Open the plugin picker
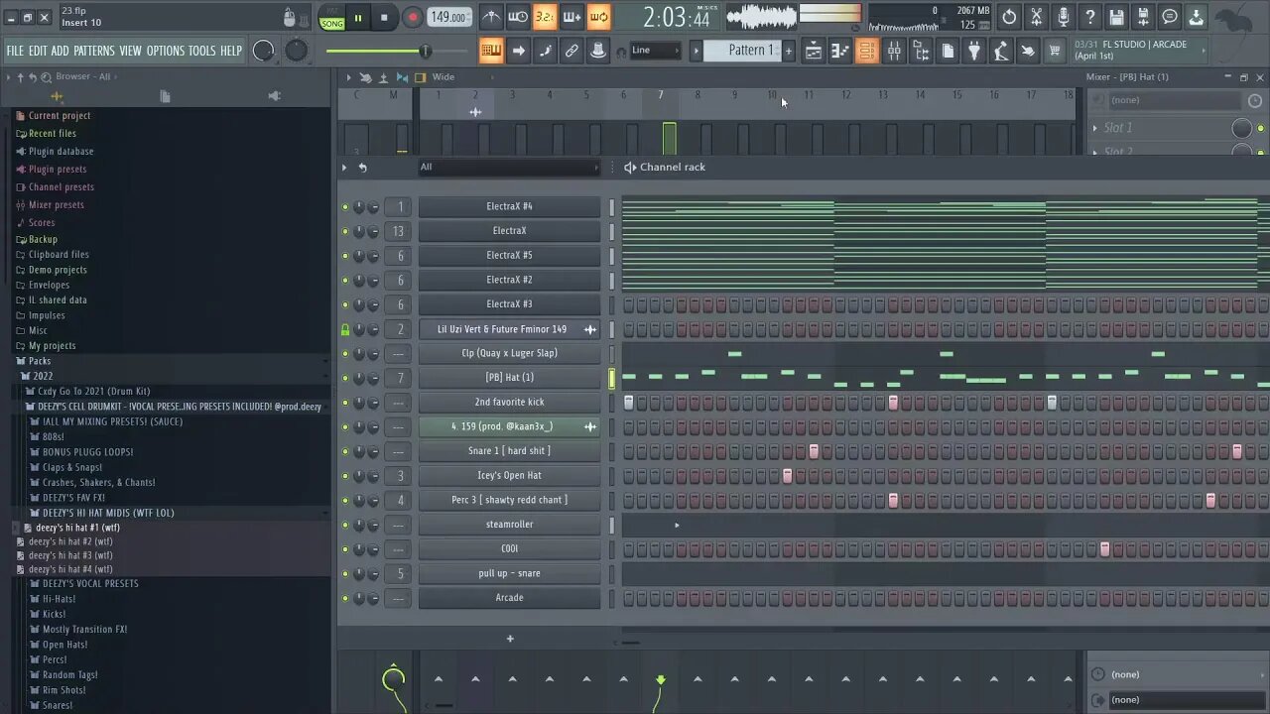1270x714 pixels. [x=974, y=51]
